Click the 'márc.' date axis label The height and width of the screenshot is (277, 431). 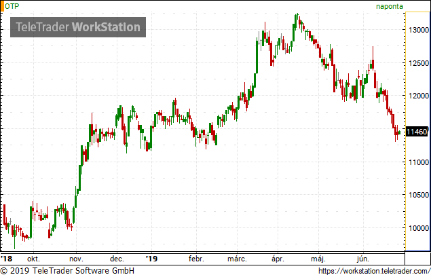237,259
